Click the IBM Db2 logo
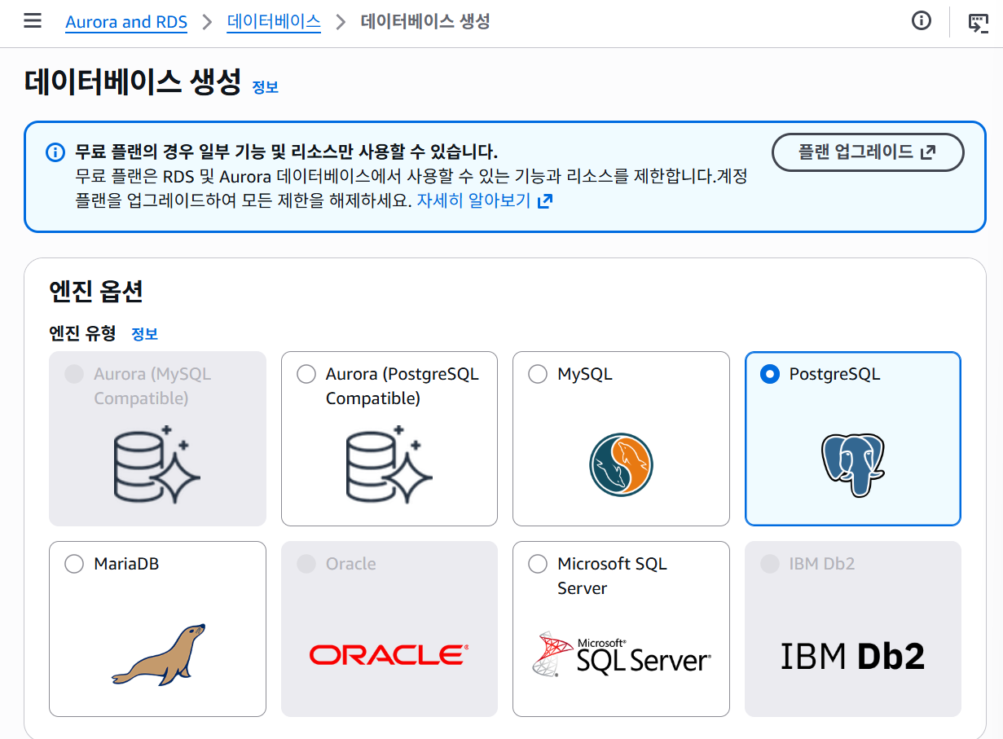 tap(852, 657)
